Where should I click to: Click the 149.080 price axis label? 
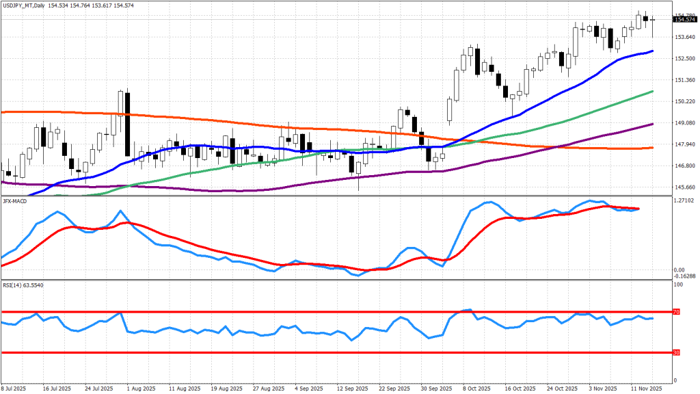click(x=684, y=123)
